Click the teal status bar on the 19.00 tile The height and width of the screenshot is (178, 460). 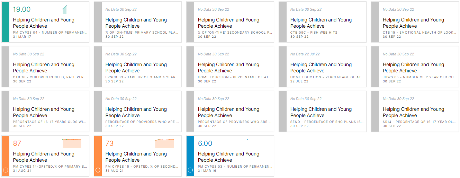click(5, 22)
